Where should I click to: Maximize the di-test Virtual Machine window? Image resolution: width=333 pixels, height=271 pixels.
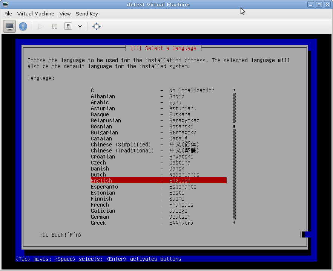click(x=319, y=5)
